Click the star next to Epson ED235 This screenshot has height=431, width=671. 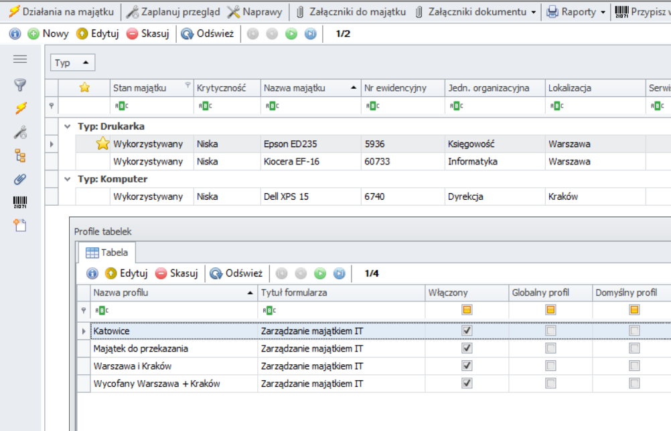click(101, 143)
